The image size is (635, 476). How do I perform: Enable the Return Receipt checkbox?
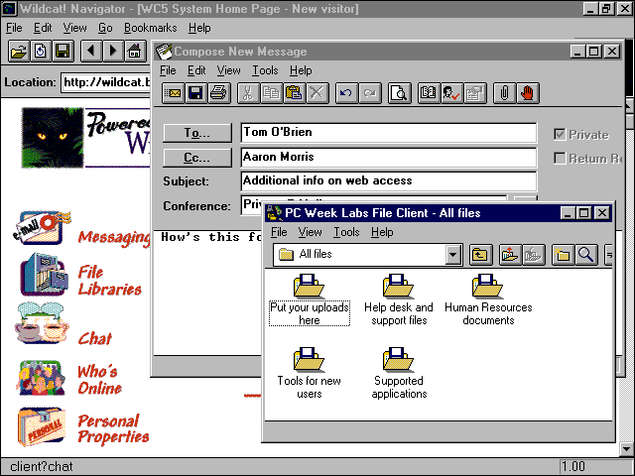(561, 158)
